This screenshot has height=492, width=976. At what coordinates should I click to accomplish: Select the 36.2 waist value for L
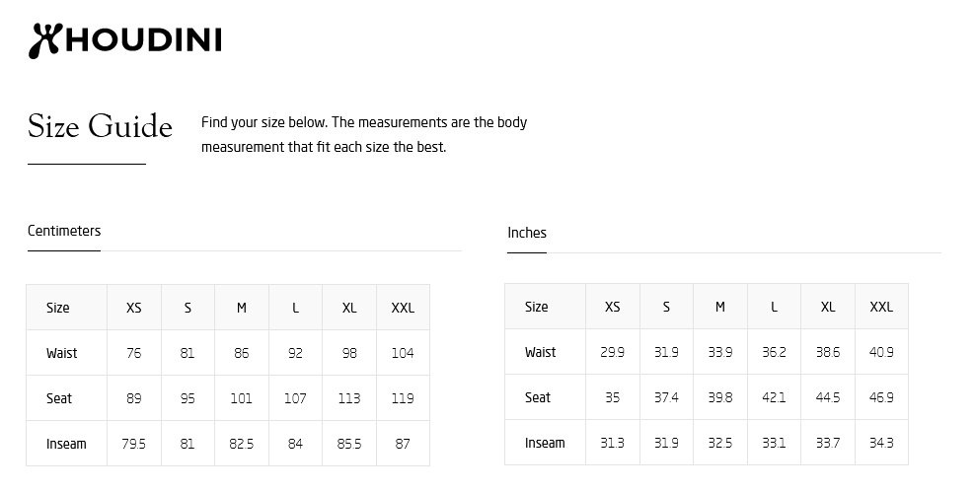pyautogui.click(x=774, y=352)
